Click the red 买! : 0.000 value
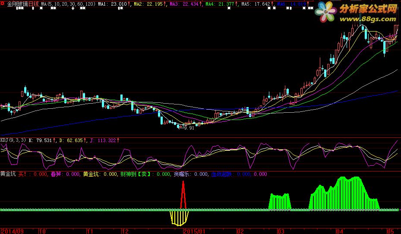 point(33,174)
